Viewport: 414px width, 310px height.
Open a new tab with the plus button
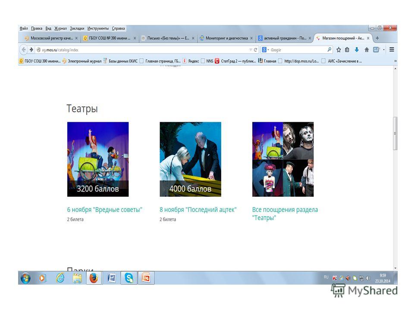(x=377, y=38)
